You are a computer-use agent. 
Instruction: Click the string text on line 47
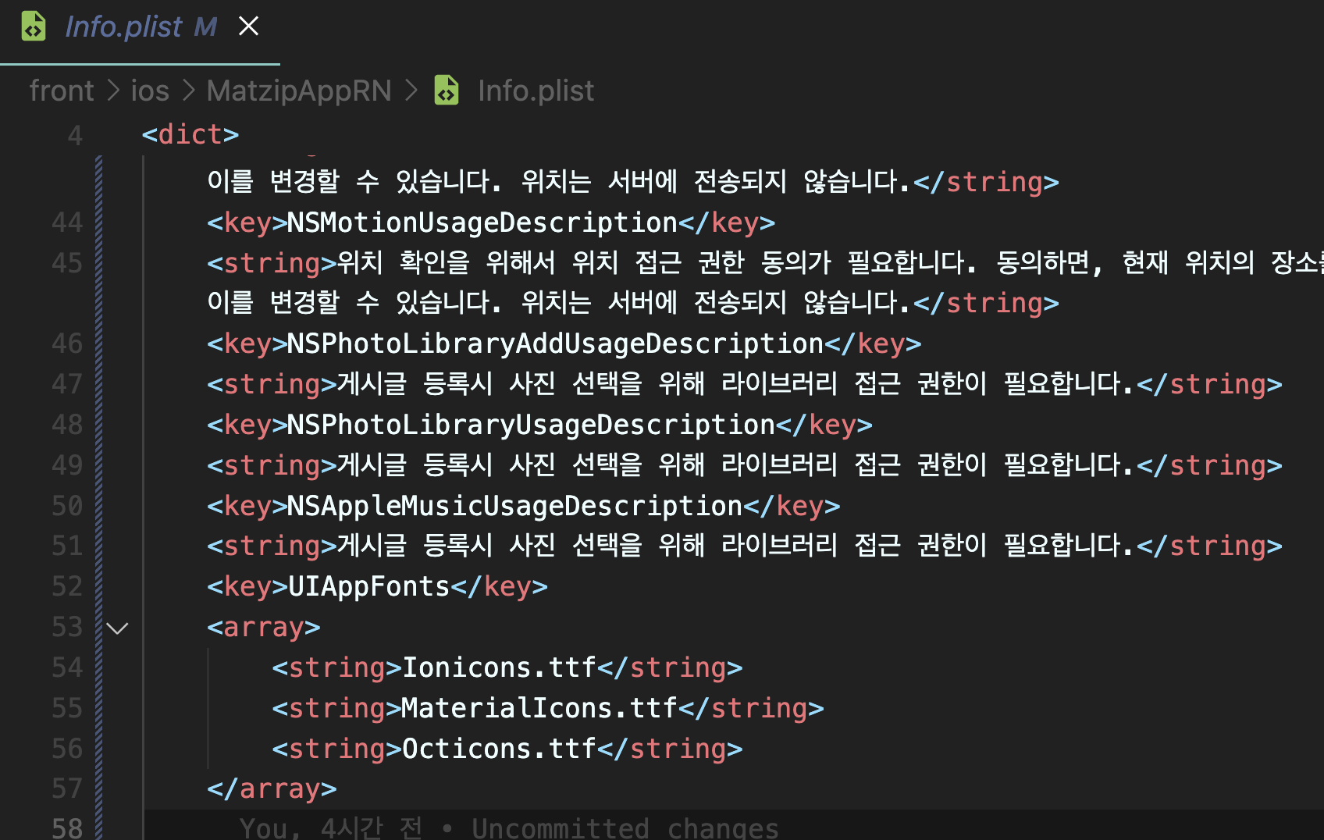(x=735, y=384)
